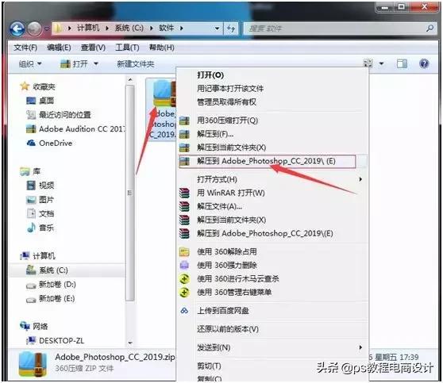Click the Desktop icon in sidebar
The height and width of the screenshot is (383, 443).
pos(31,101)
